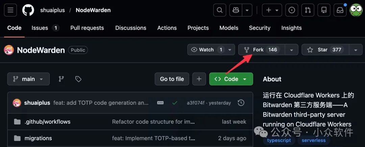Open the Projects tab
This screenshot has height=147, width=365.
click(x=198, y=28)
